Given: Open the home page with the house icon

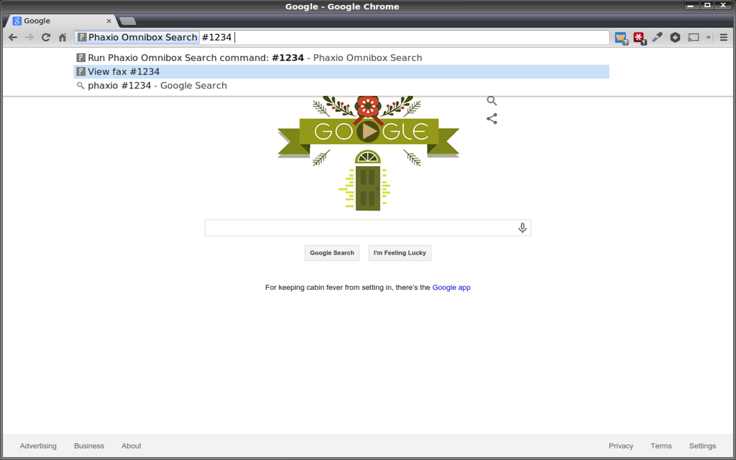Looking at the screenshot, I should (x=63, y=37).
